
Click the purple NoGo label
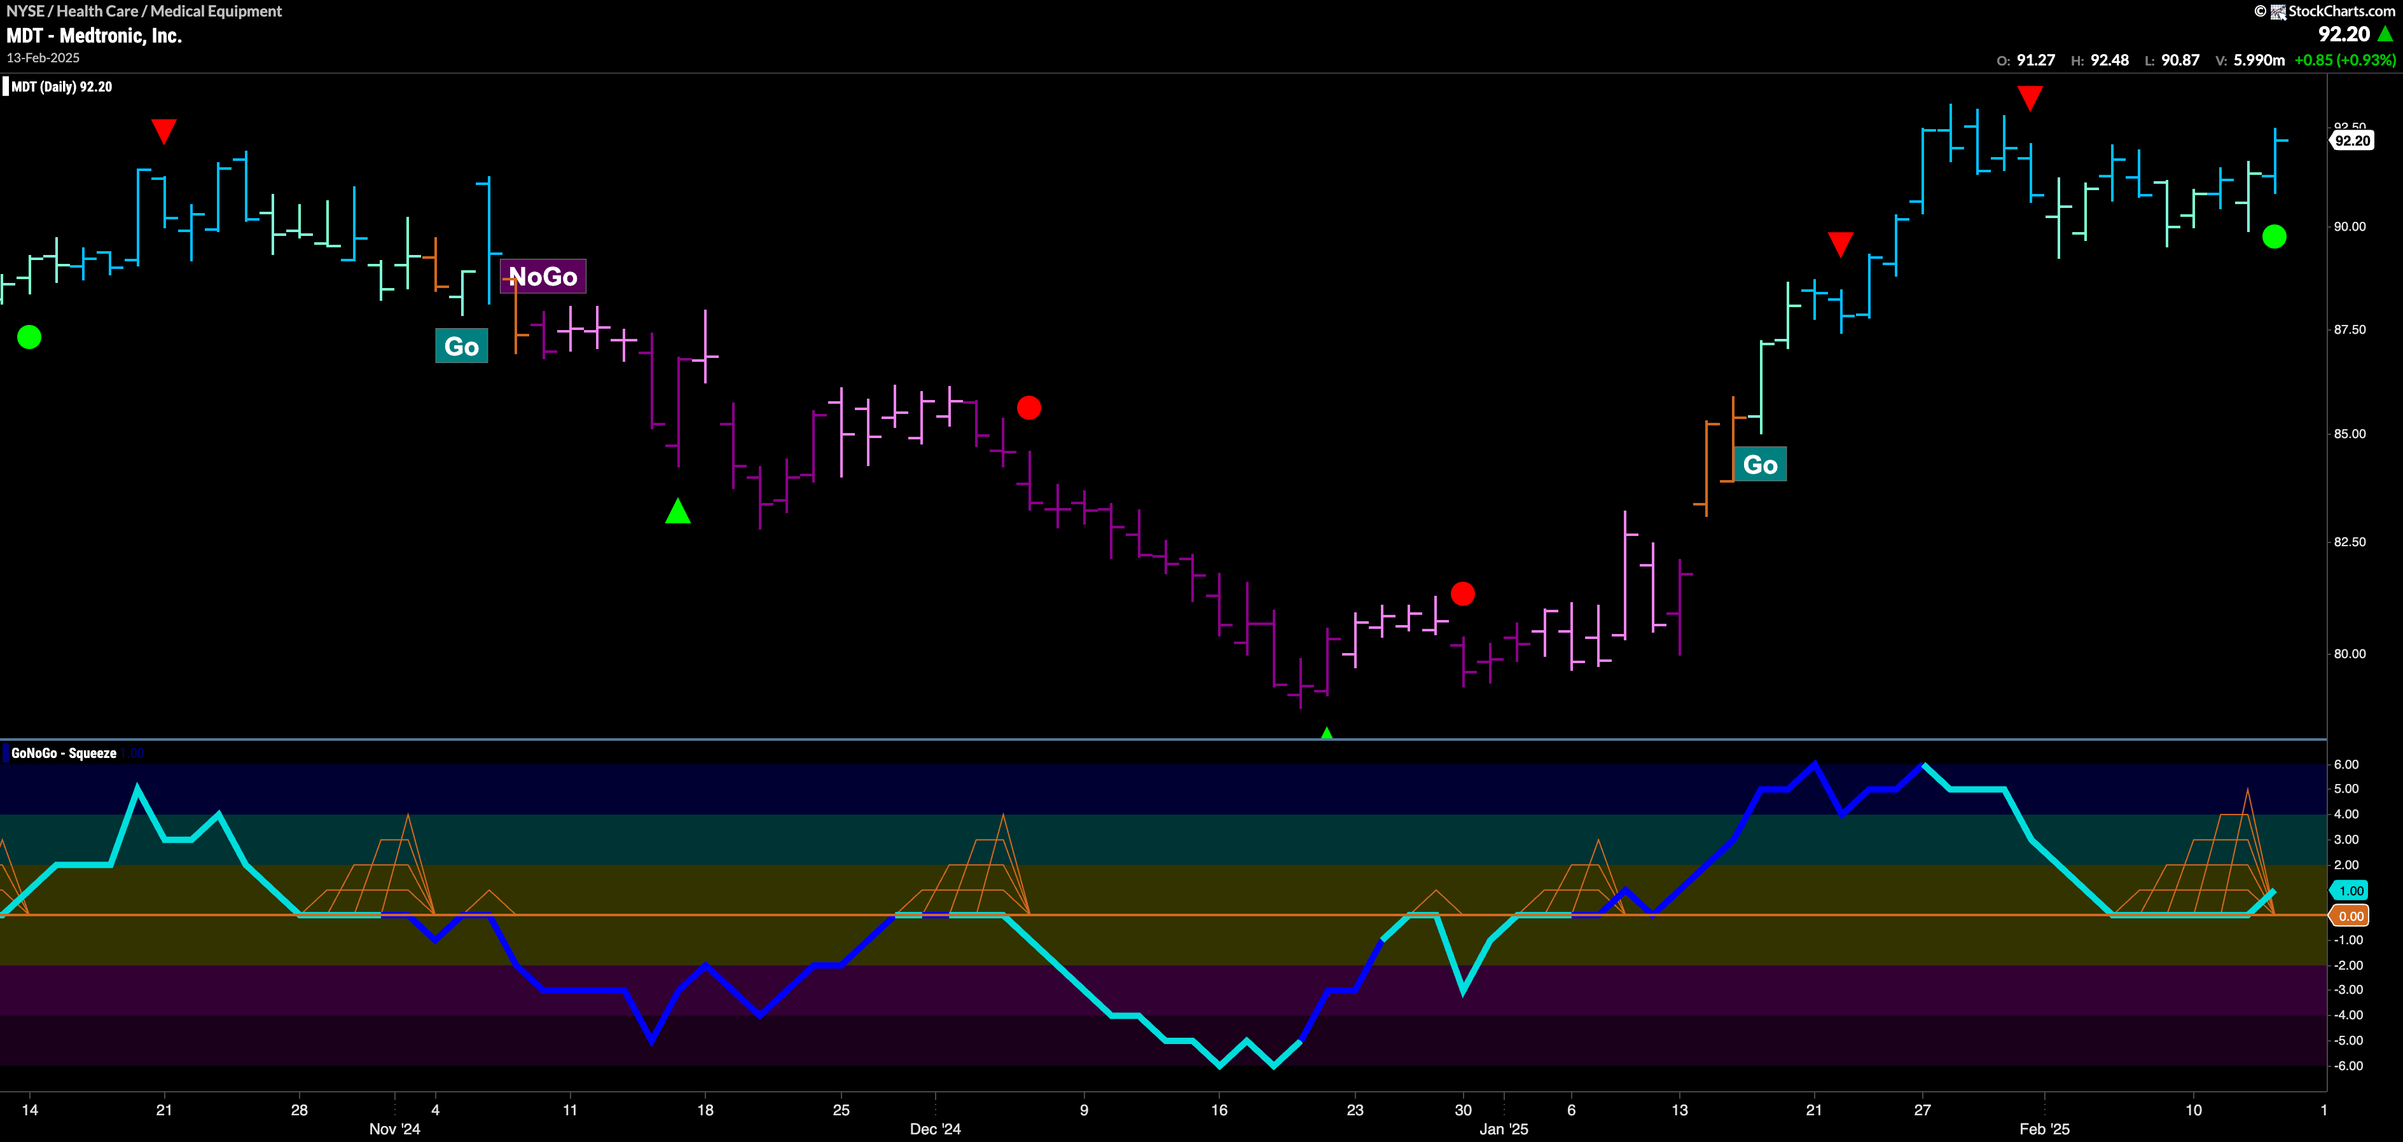(543, 276)
